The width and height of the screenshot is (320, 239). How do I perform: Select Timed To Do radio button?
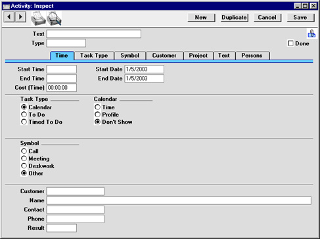point(24,122)
